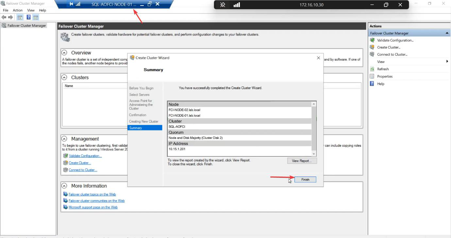The height and width of the screenshot is (238, 451).
Task: Click Validate Configuration text in Actions pane
Action: [395, 40]
